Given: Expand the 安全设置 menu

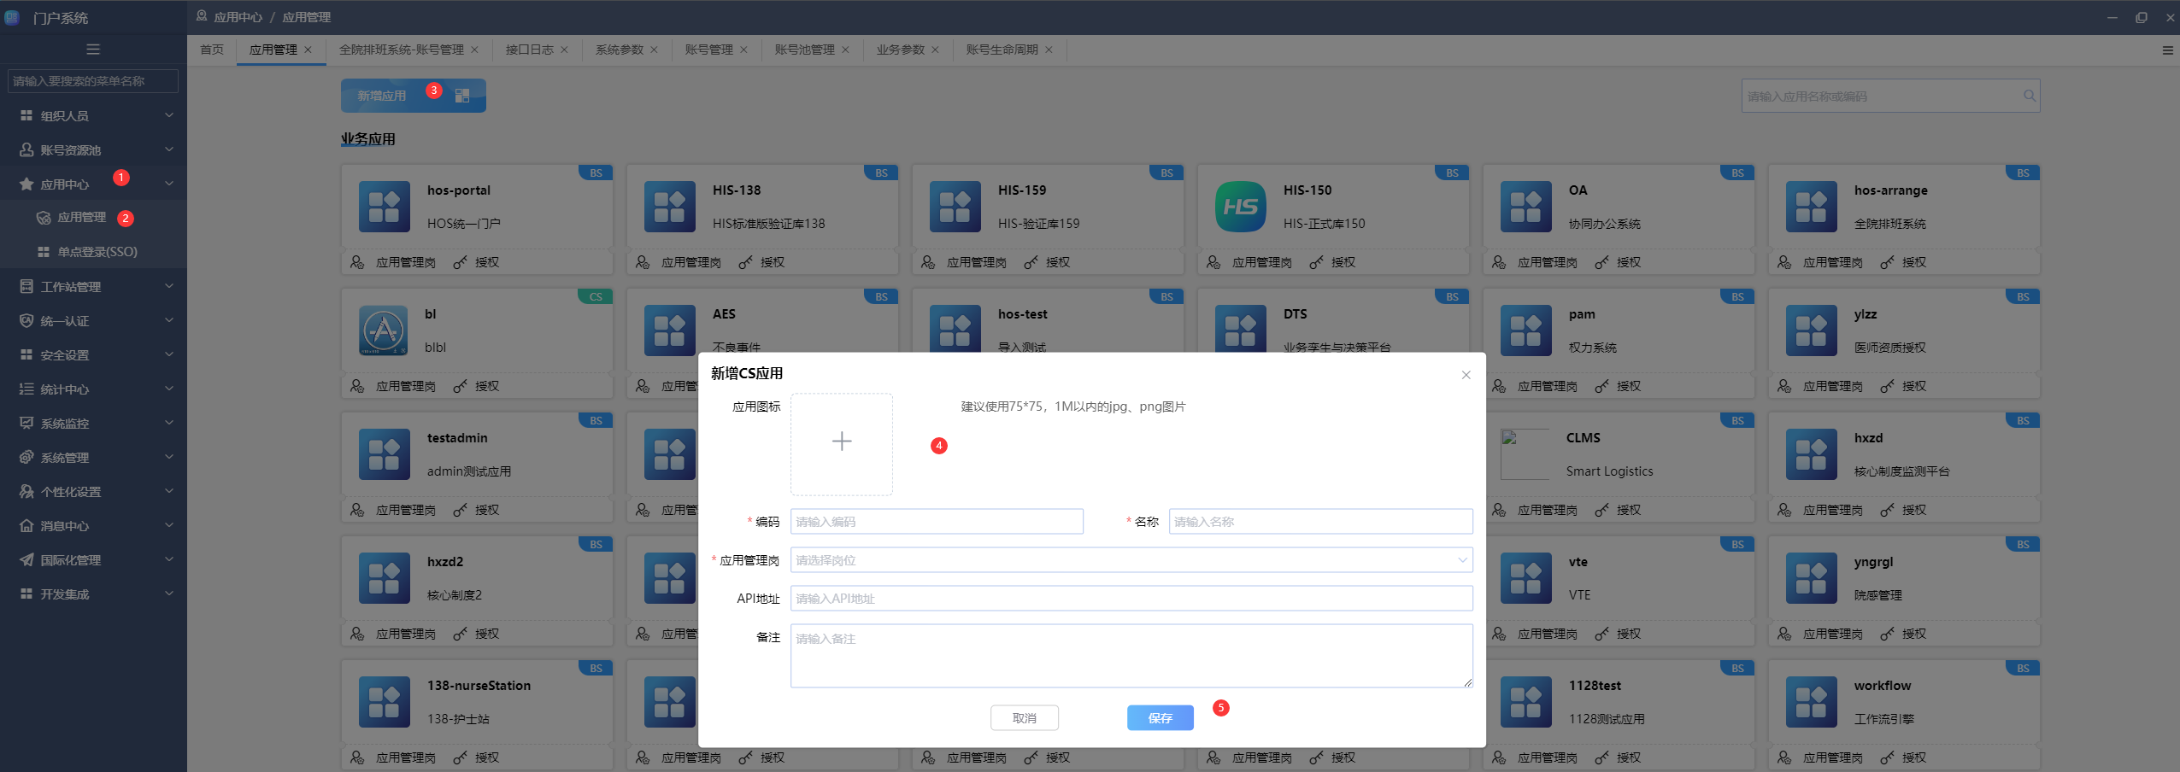Looking at the screenshot, I should click(x=93, y=354).
